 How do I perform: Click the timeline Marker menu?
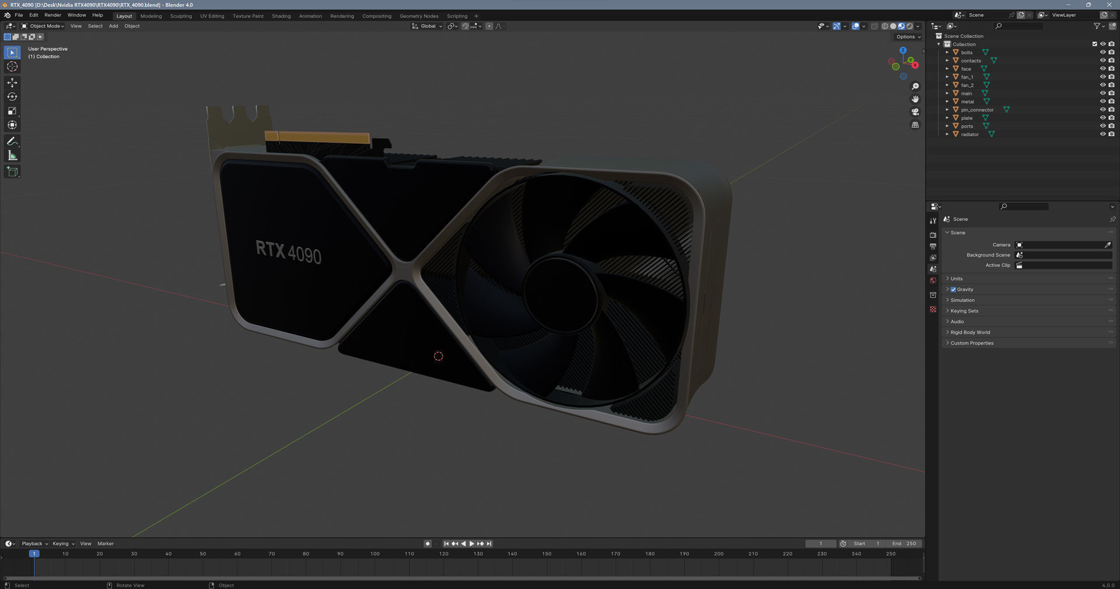106,544
